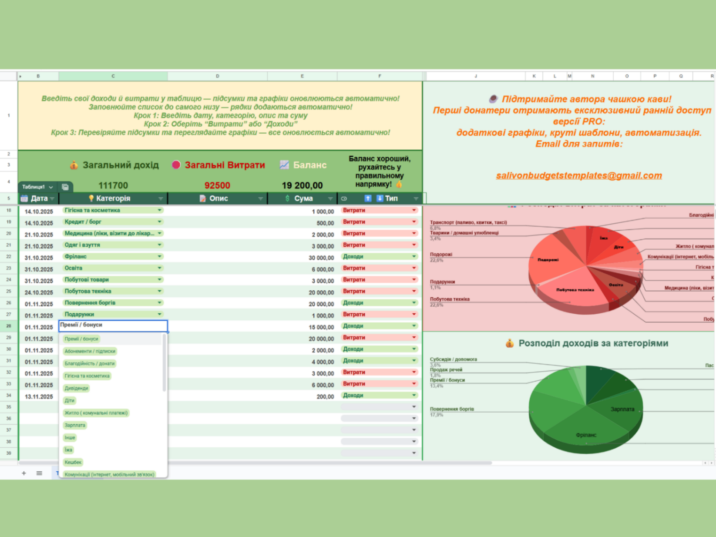Image resolution: width=716 pixels, height=537 pixels.
Task: Choose Діти from the dropdown list
Action: click(70, 401)
